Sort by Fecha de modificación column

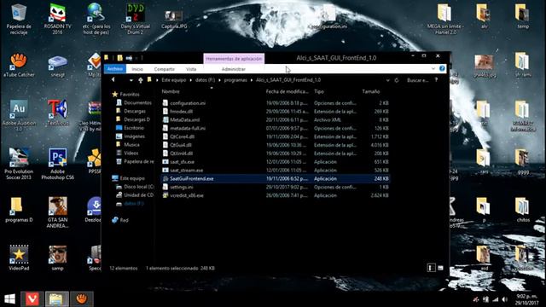288,91
